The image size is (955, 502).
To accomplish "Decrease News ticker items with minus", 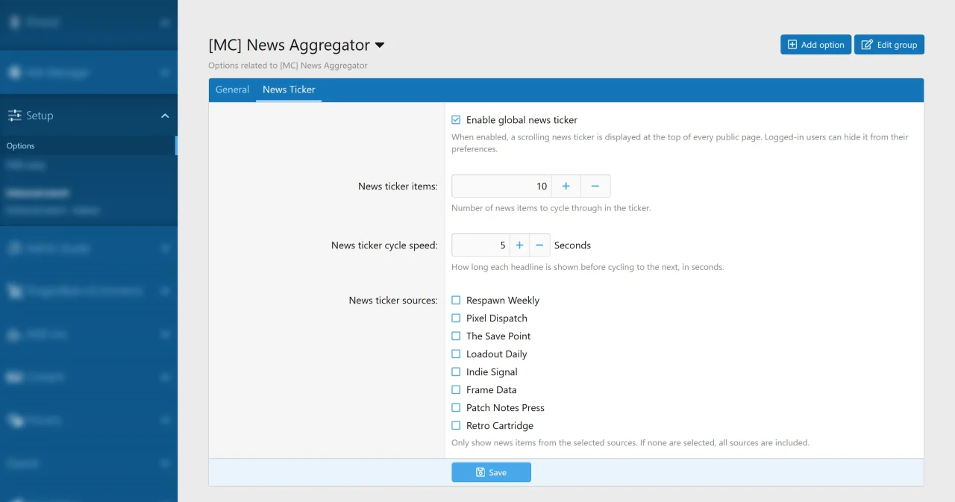I will tap(595, 186).
